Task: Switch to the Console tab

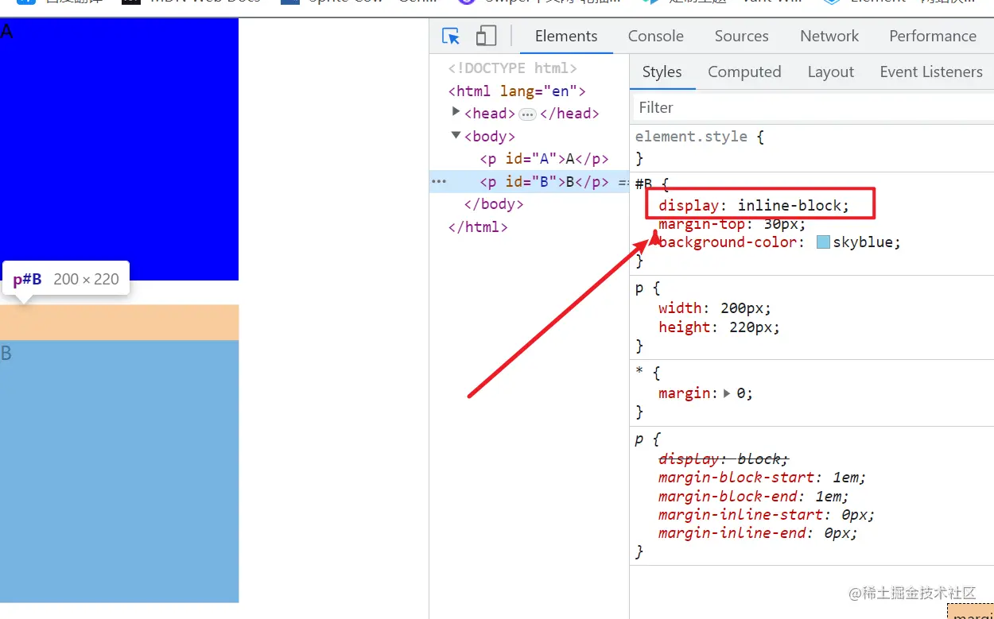Action: 656,36
